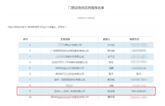Select the column header 企业名称
Image resolution: width=165 pixels, height=106 pixels.
[65, 39]
